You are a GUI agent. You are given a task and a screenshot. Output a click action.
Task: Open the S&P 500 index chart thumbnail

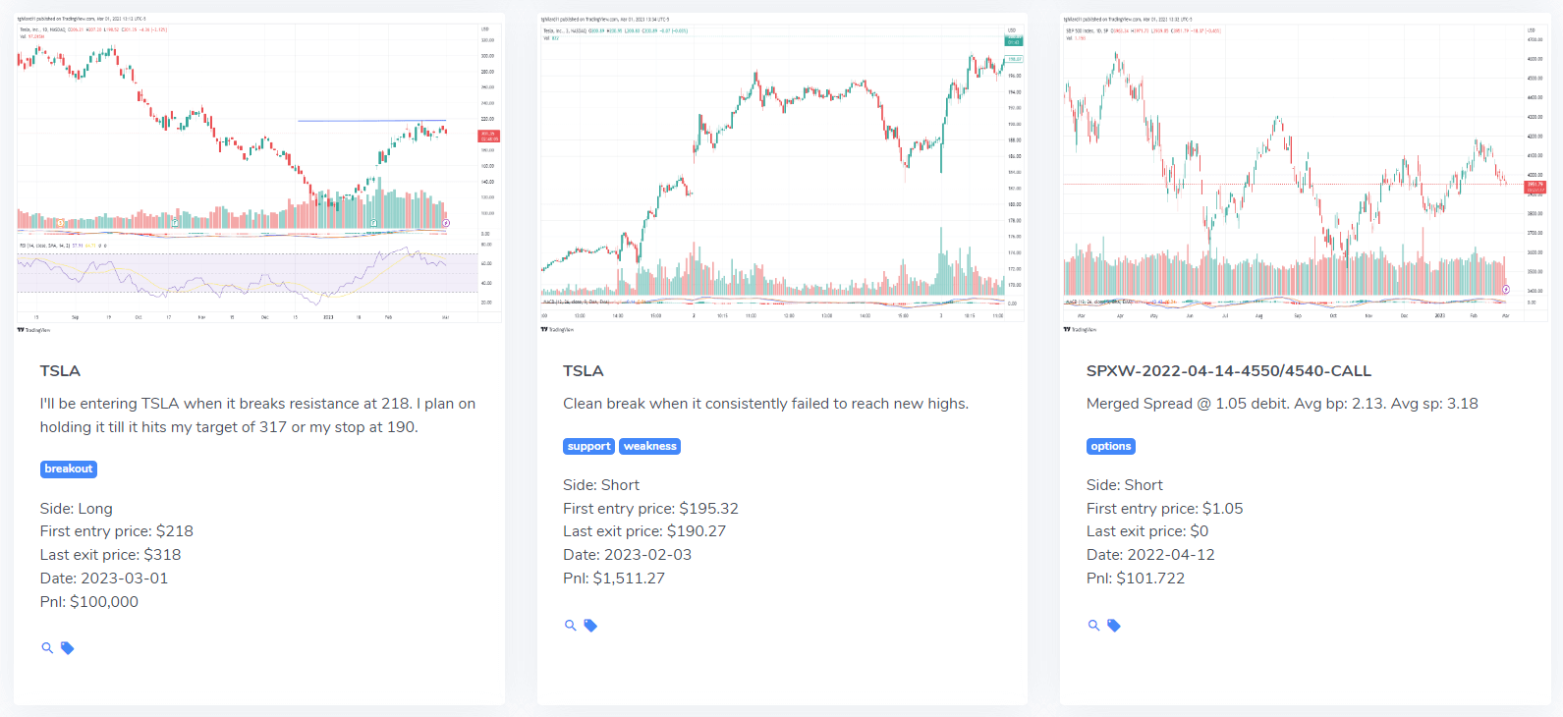coord(1306,169)
